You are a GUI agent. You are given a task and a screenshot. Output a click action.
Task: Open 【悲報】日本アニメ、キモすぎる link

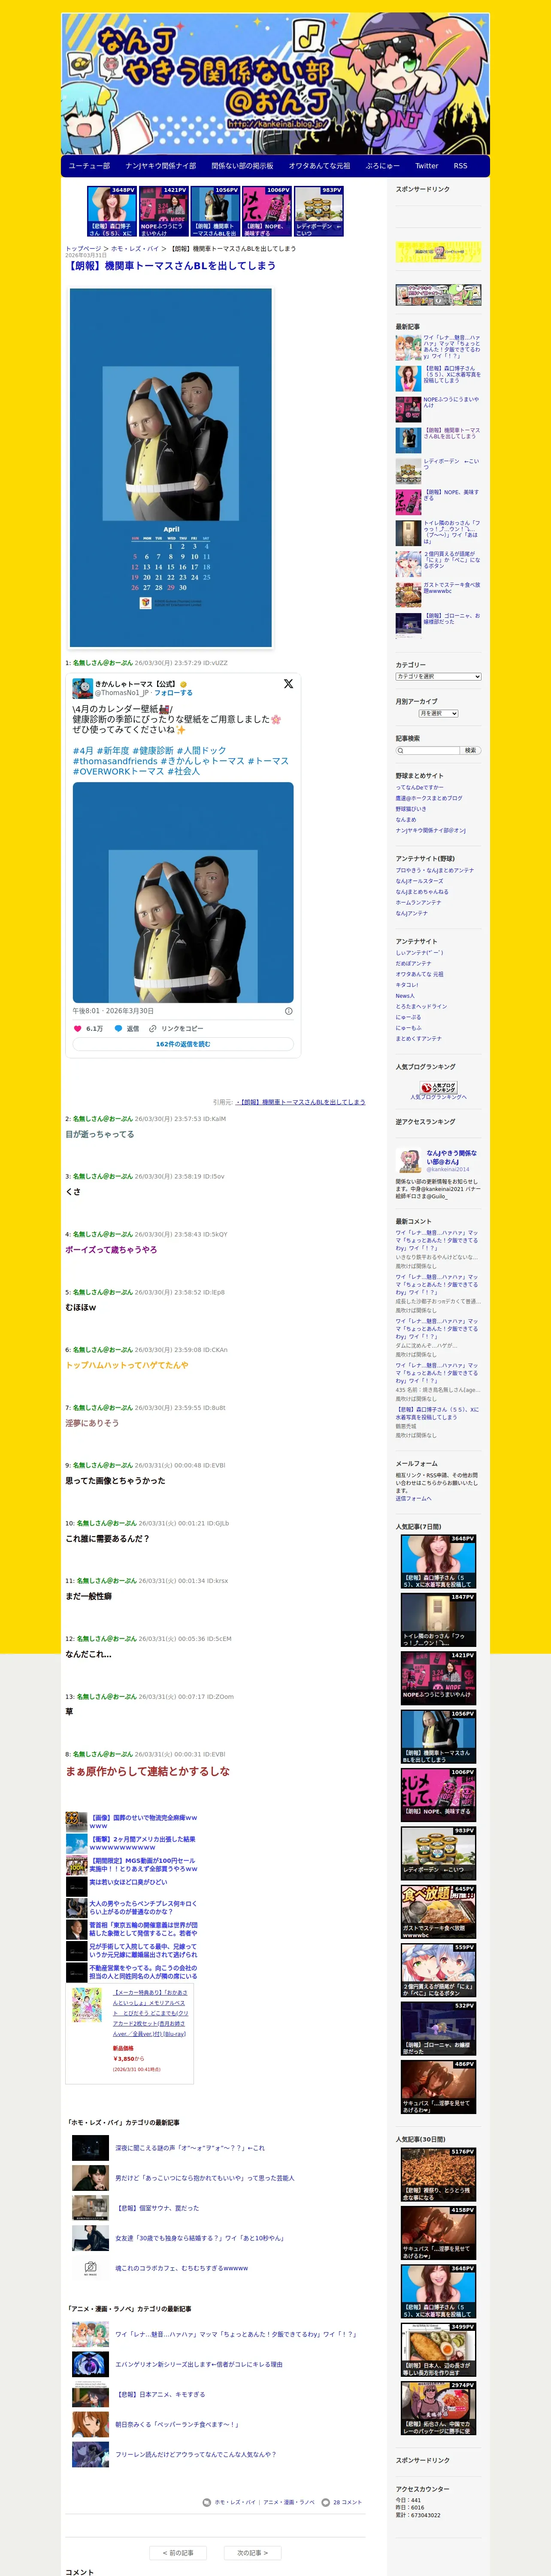point(160,2394)
